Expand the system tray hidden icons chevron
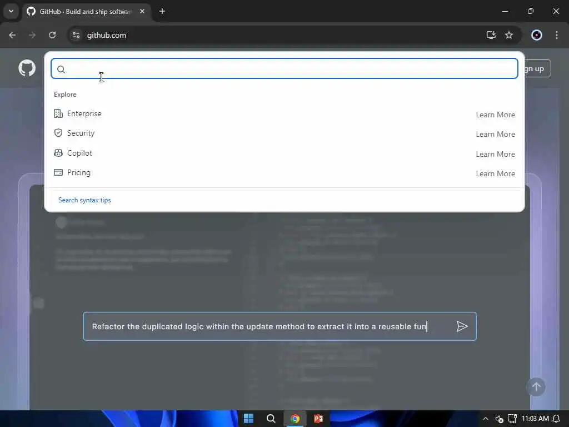This screenshot has height=427, width=569. tap(486, 419)
